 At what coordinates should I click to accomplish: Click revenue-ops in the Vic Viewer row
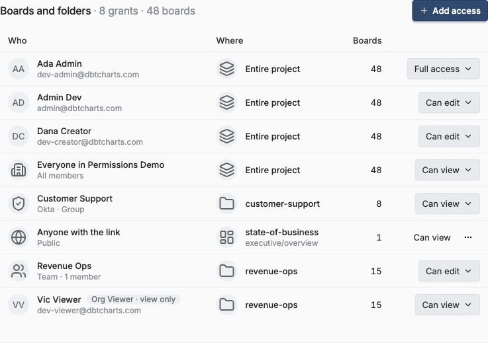[271, 305]
